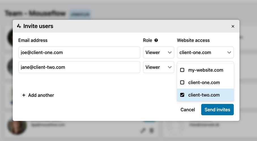
Task: Check the client-one.com checkbox in list
Action: (182, 83)
